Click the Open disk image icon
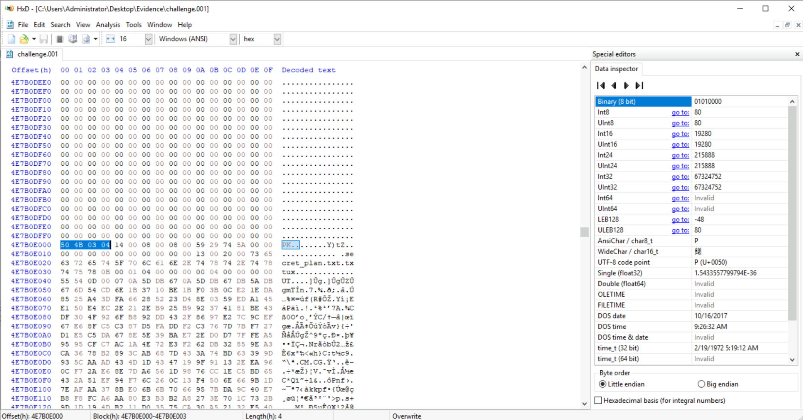 click(x=86, y=39)
